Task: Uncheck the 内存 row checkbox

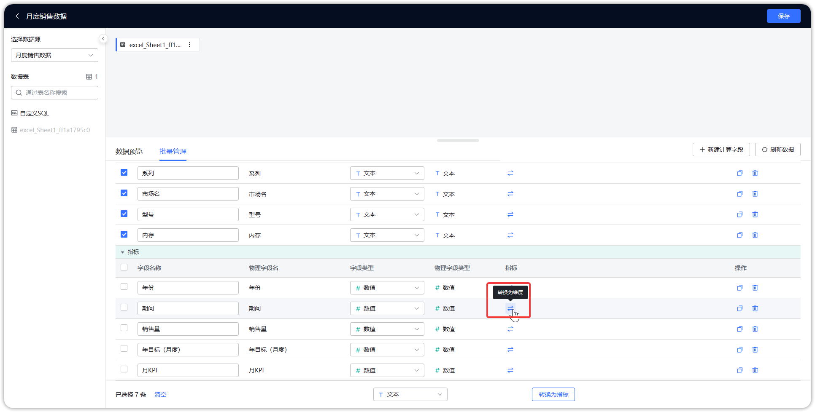Action: (x=124, y=234)
